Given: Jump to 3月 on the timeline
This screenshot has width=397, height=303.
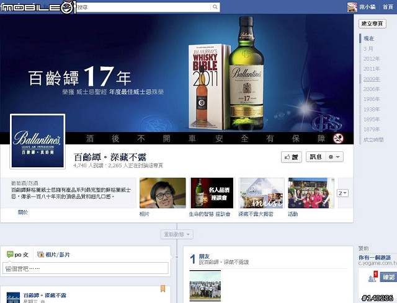Looking at the screenshot, I should pyautogui.click(x=368, y=48).
